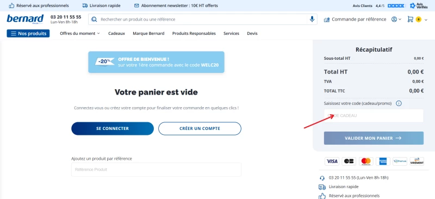The height and width of the screenshot is (199, 435).
Task: Click the customer rating stars
Action: coord(397,5)
